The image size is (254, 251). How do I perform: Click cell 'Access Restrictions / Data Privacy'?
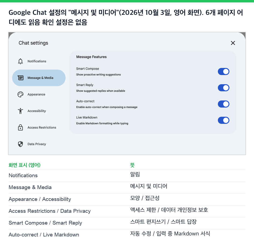50,211
